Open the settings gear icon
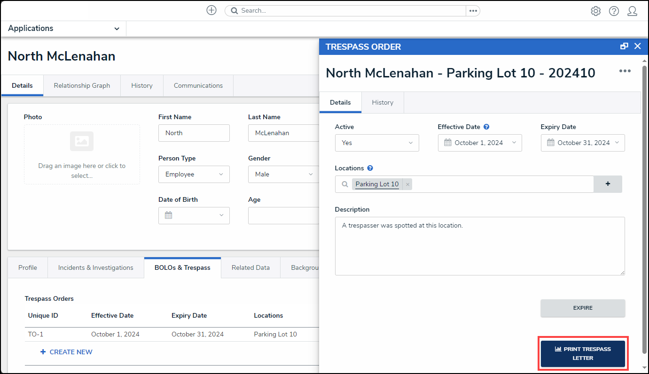649x374 pixels. 595,11
